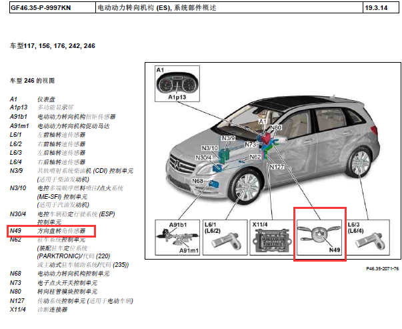Viewport: 402px width, 329px height.
Task: Click the N73 label on the car diagram
Action: [250, 145]
